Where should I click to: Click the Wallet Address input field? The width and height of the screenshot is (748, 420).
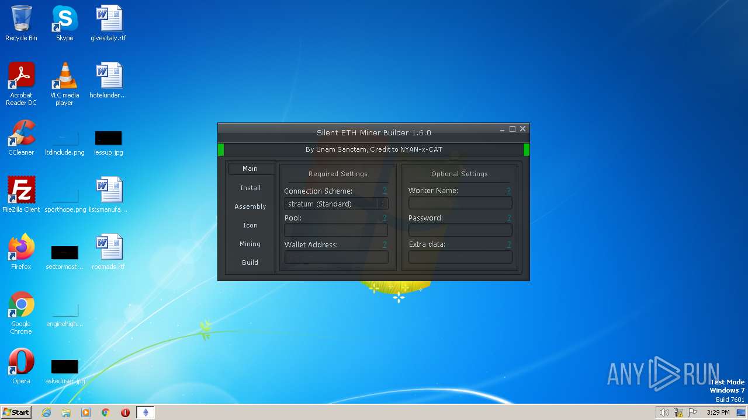click(336, 257)
